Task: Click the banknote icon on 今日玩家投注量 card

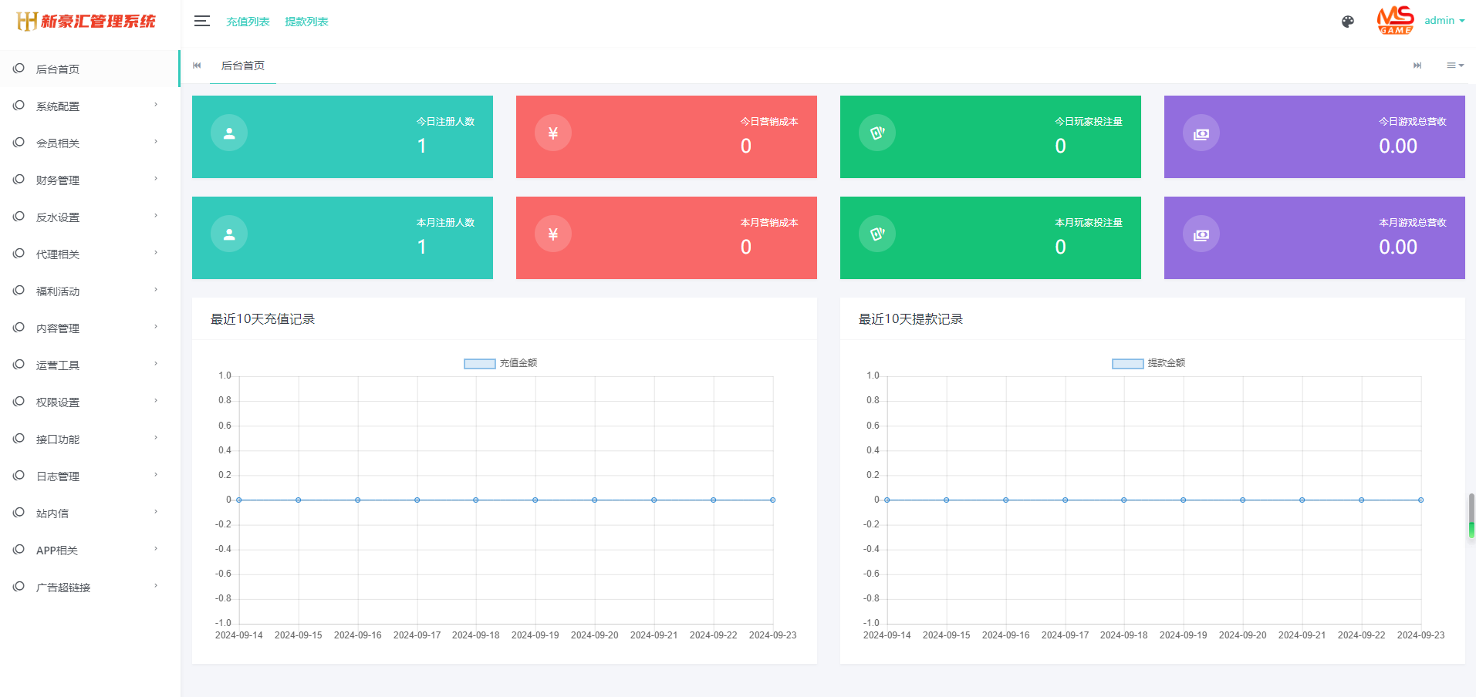Action: [876, 133]
